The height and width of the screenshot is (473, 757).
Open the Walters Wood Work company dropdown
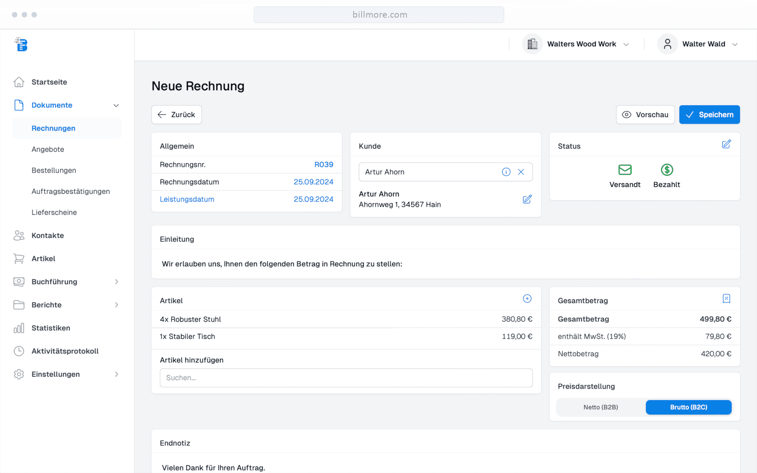point(576,44)
